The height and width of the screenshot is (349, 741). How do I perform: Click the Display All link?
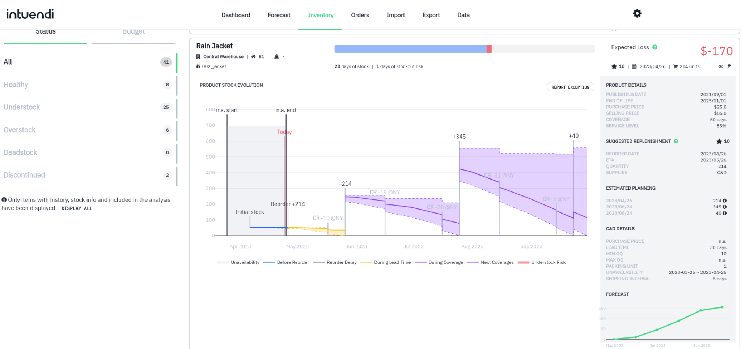click(x=77, y=208)
